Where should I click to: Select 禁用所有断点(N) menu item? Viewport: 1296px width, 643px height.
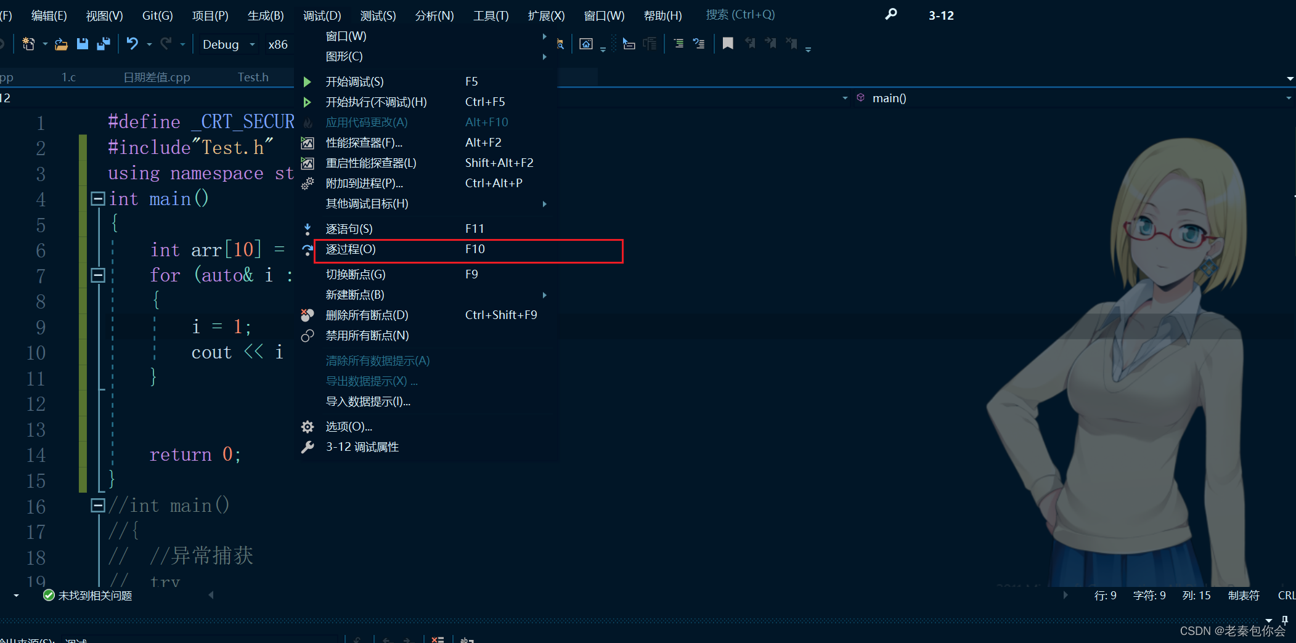tap(428, 336)
